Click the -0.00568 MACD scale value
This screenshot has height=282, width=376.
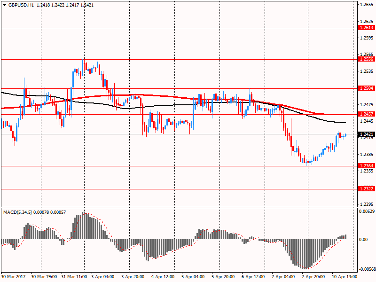(x=367, y=269)
